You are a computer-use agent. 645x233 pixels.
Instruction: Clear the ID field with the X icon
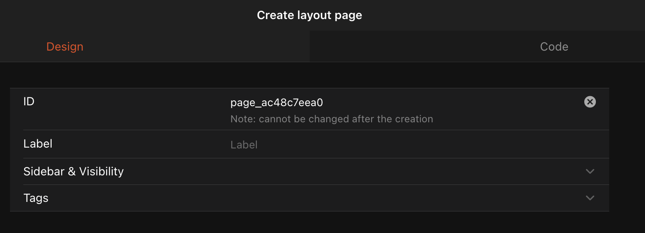(x=590, y=102)
